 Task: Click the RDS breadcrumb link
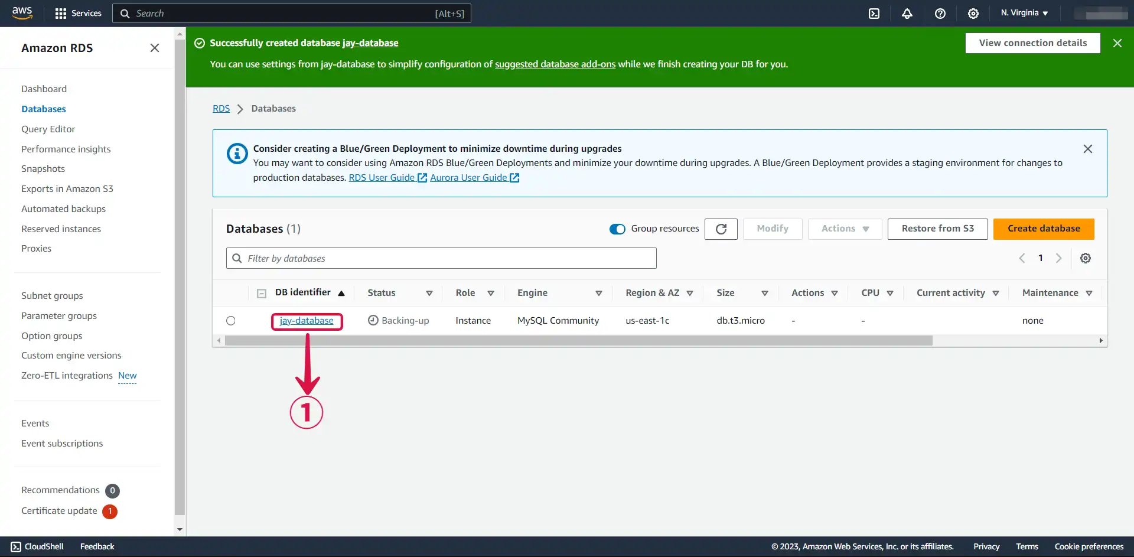tap(221, 109)
